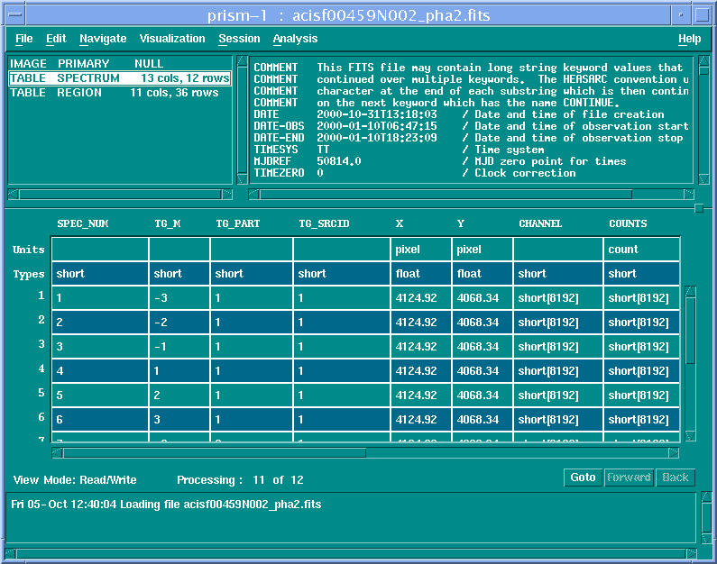This screenshot has width=717, height=564.
Task: Click the MJDREF keyword line
Action: (440, 161)
